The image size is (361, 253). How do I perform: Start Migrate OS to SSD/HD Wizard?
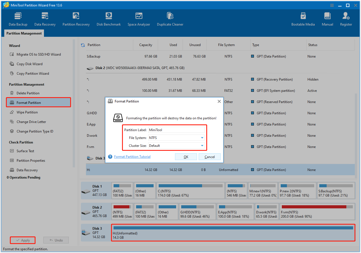point(35,54)
